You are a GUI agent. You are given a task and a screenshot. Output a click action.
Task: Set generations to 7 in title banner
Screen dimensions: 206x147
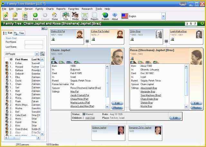(x=195, y=24)
